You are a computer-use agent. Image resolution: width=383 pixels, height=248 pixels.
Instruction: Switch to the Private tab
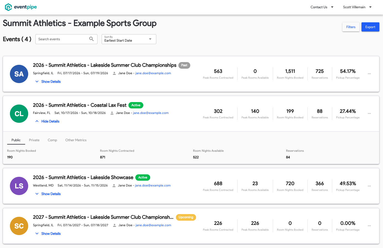(x=34, y=140)
